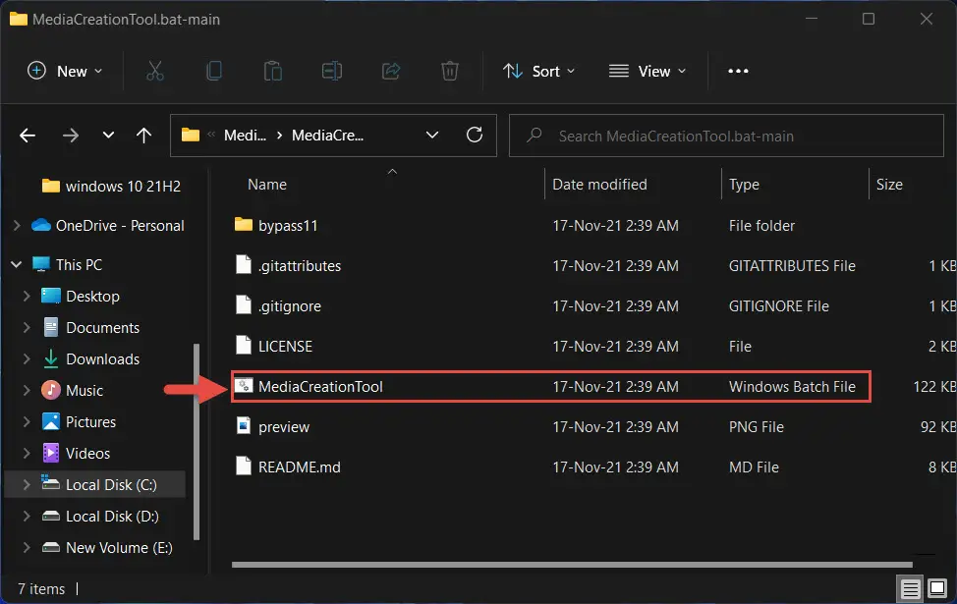Open the address bar history dropdown
This screenshot has height=604, width=957.
point(432,135)
